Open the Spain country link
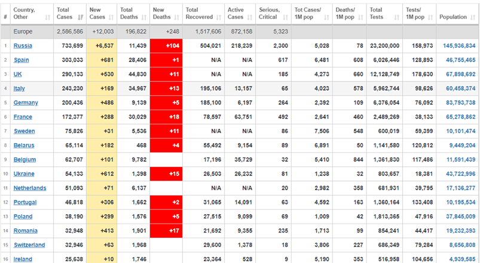This screenshot has height=263, width=480. [22, 60]
